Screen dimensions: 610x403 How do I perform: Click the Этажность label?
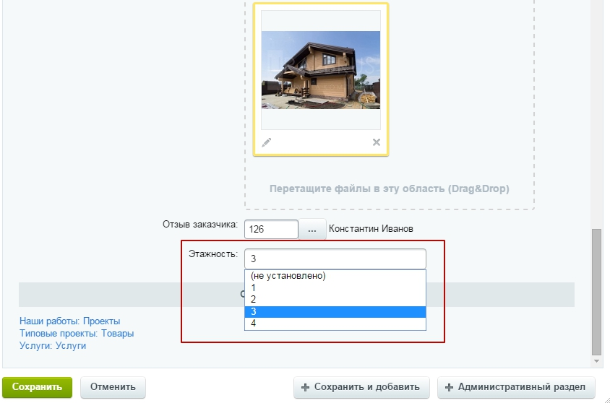pos(213,254)
